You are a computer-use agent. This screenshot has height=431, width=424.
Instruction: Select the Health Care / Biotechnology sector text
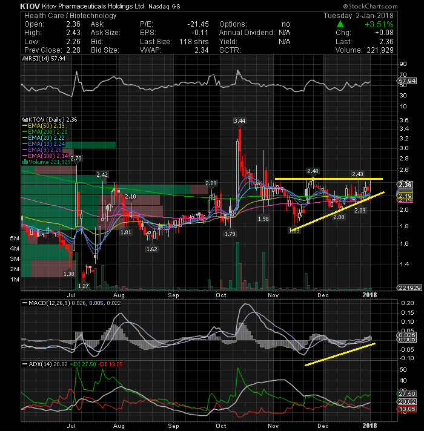[x=70, y=16]
